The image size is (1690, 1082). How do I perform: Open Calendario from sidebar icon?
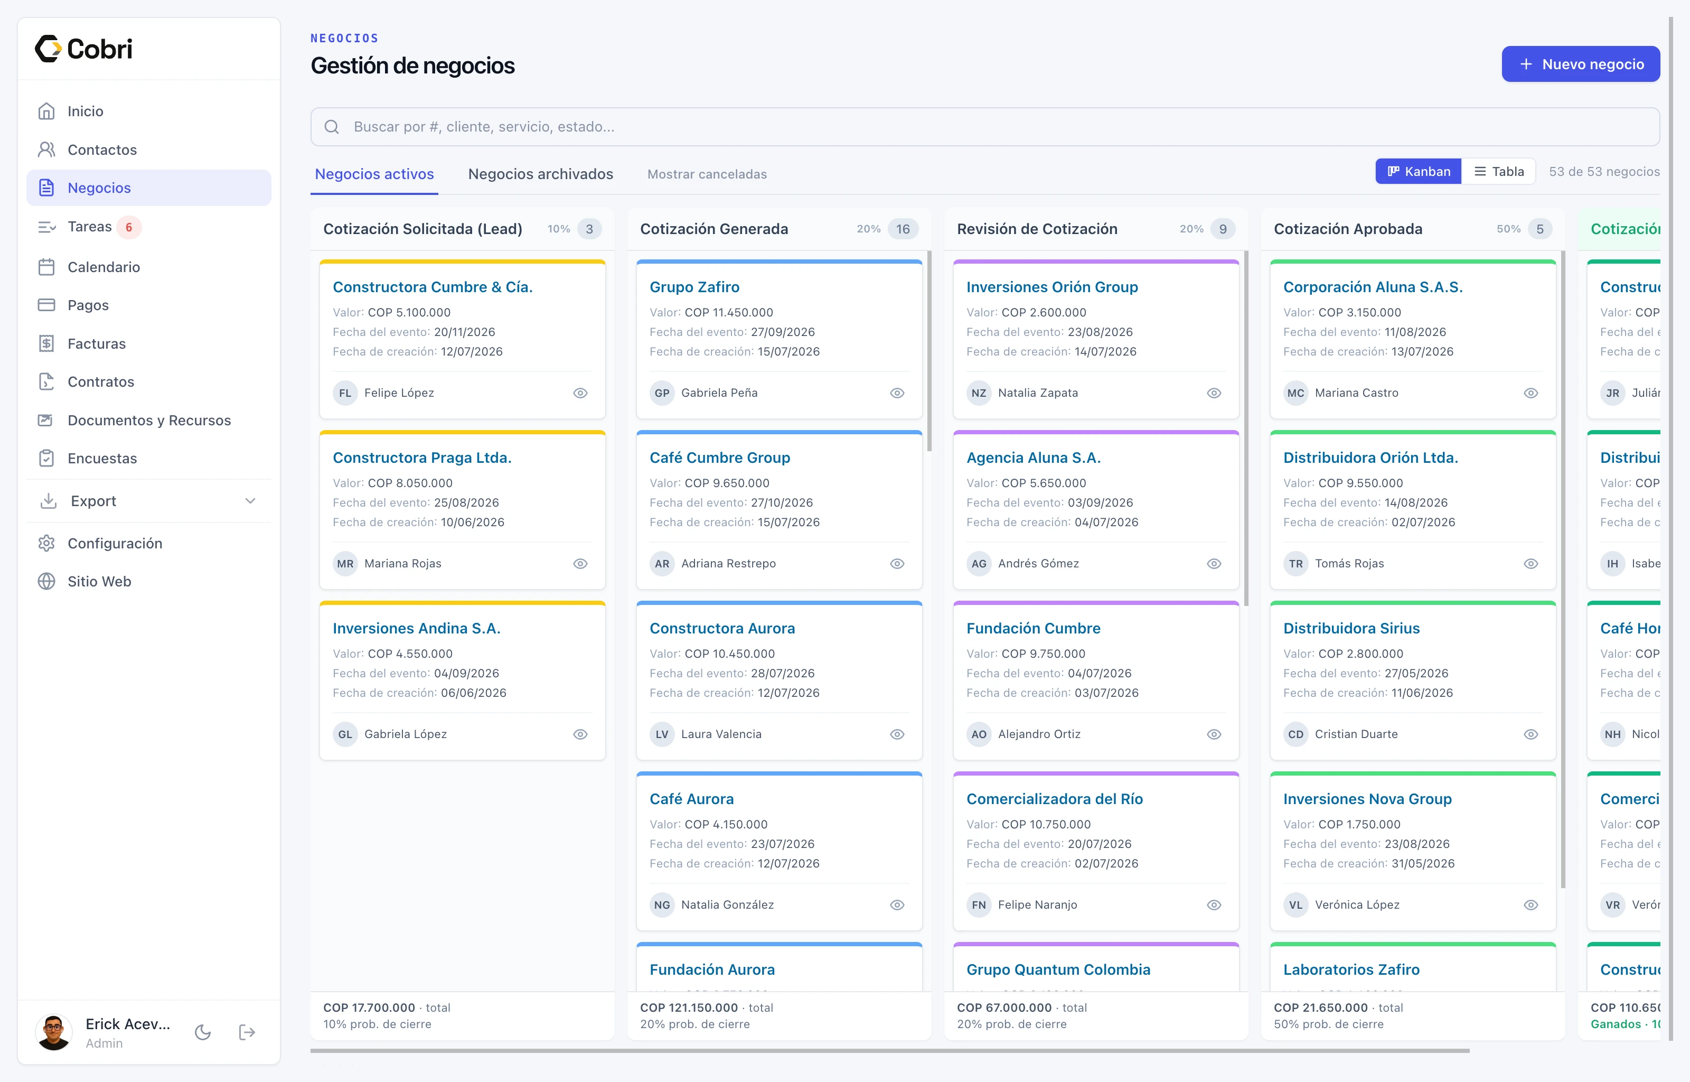point(46,267)
